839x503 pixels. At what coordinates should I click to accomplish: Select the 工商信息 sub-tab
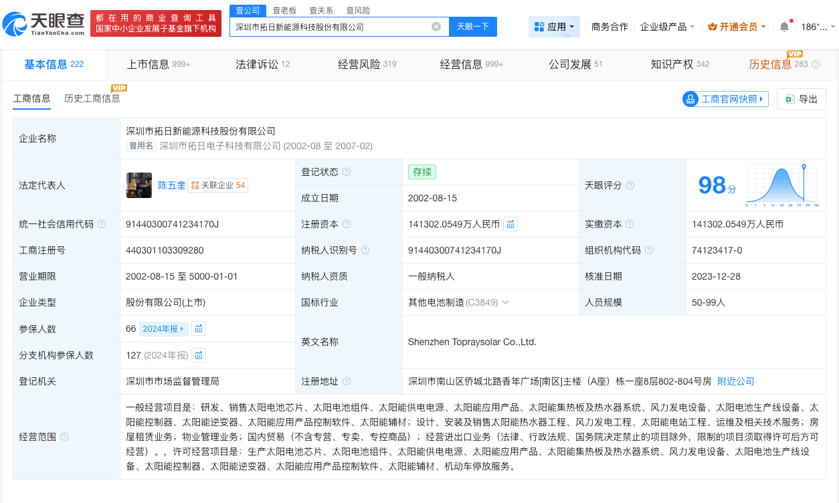31,98
